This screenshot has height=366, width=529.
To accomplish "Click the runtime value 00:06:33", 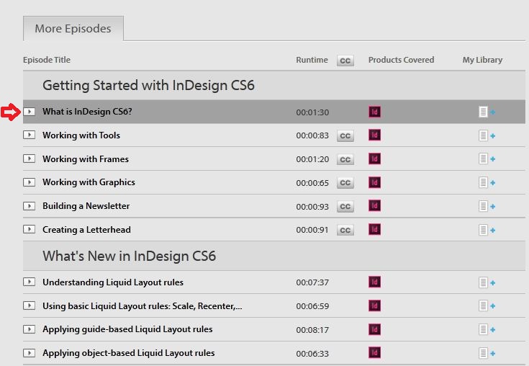I will click(312, 354).
